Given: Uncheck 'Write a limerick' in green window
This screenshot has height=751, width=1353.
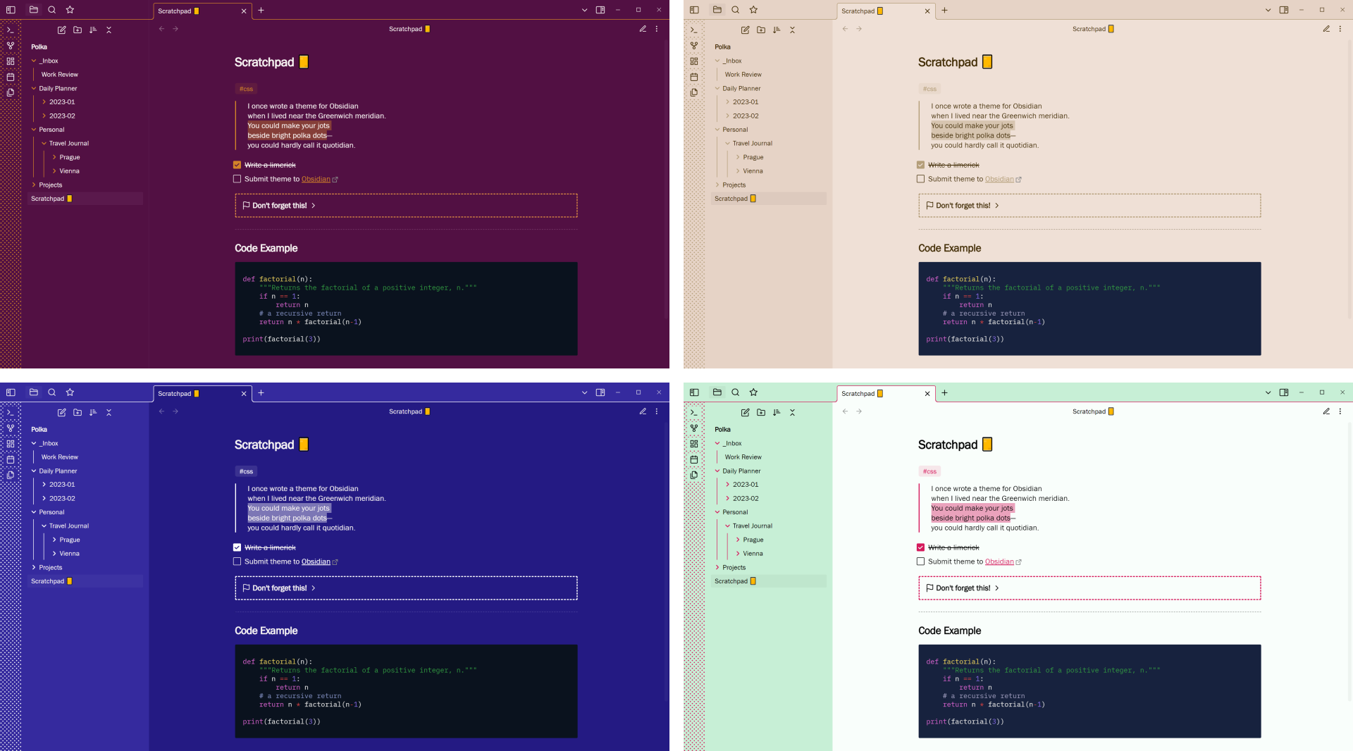Looking at the screenshot, I should pyautogui.click(x=921, y=547).
